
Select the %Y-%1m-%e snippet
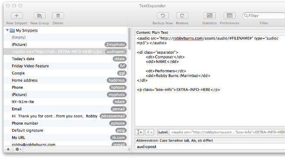tap(66, 102)
